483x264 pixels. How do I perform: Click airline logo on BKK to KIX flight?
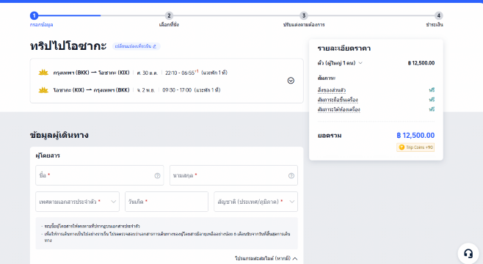(43, 73)
